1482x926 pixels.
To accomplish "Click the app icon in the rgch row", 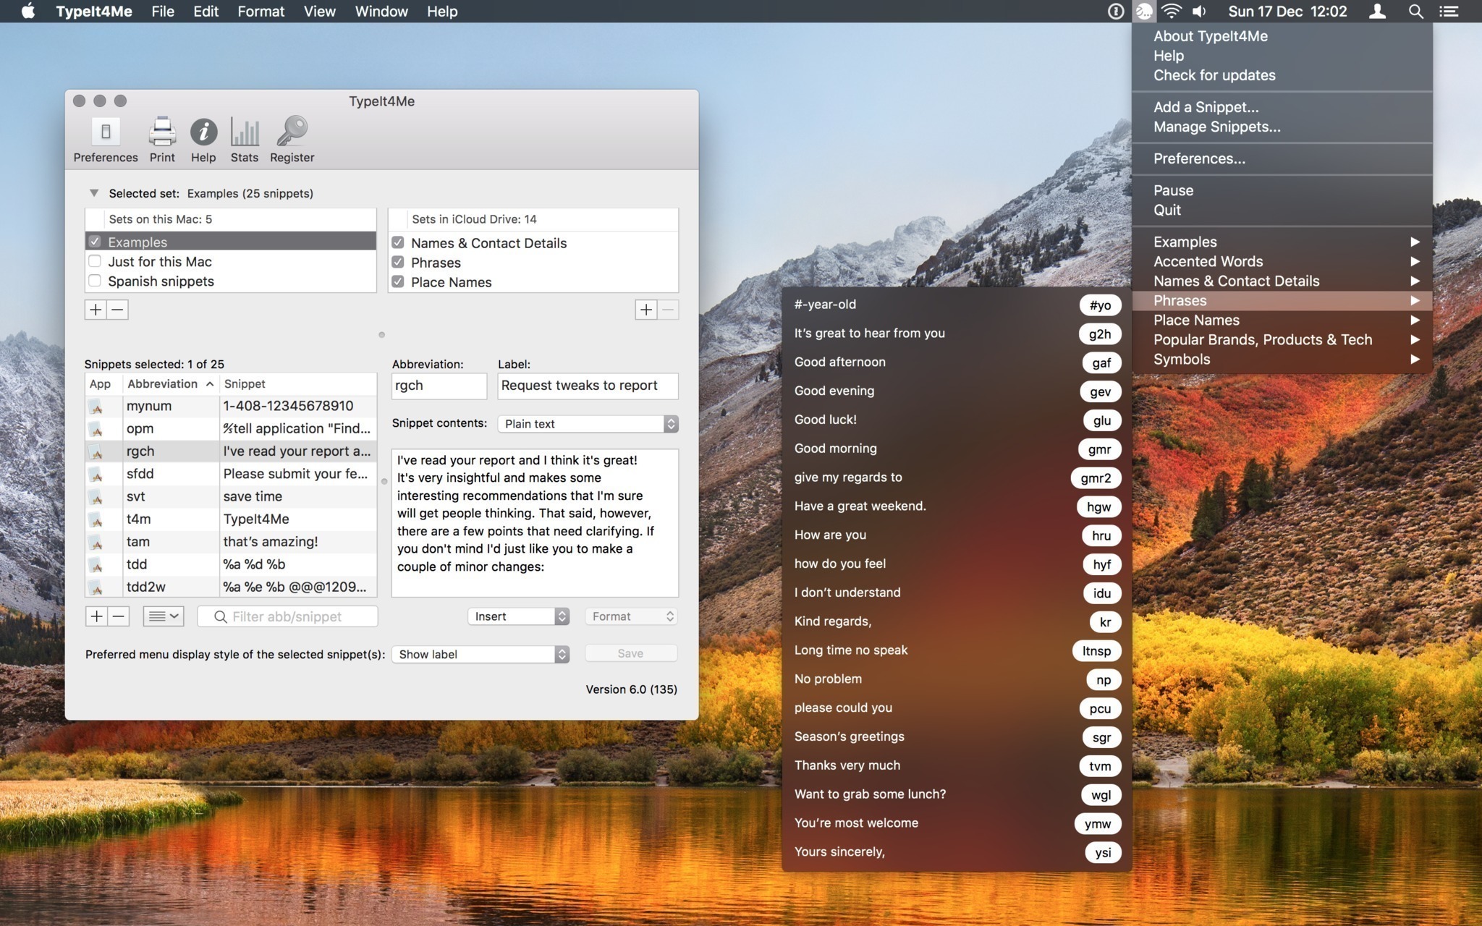I will coord(96,452).
